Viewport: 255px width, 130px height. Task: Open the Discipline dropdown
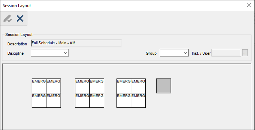(x=50, y=53)
